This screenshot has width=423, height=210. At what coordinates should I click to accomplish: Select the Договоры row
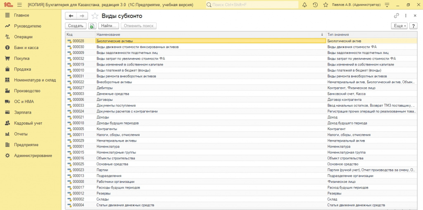click(241, 100)
